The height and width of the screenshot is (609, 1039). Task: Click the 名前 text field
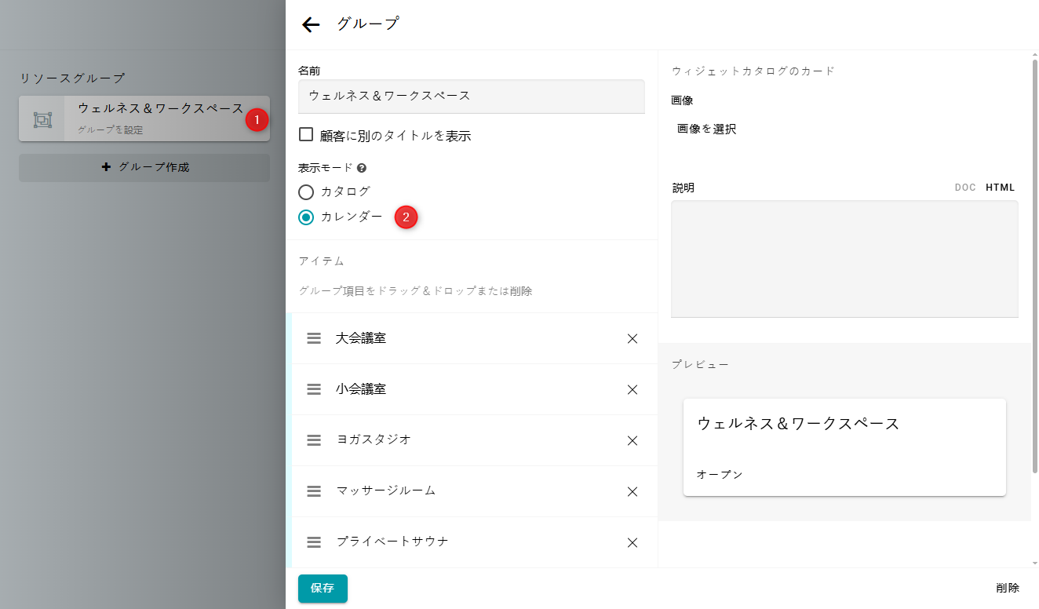[471, 97]
